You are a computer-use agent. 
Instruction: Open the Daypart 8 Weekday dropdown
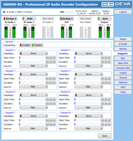89,116
